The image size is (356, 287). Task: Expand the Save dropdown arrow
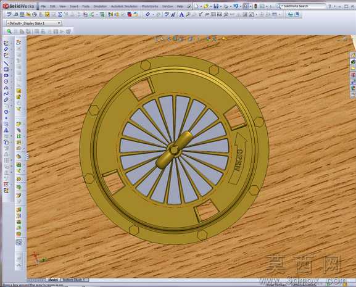221,6
